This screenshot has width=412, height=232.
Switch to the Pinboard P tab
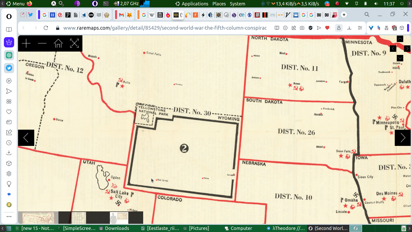(x=68, y=15)
